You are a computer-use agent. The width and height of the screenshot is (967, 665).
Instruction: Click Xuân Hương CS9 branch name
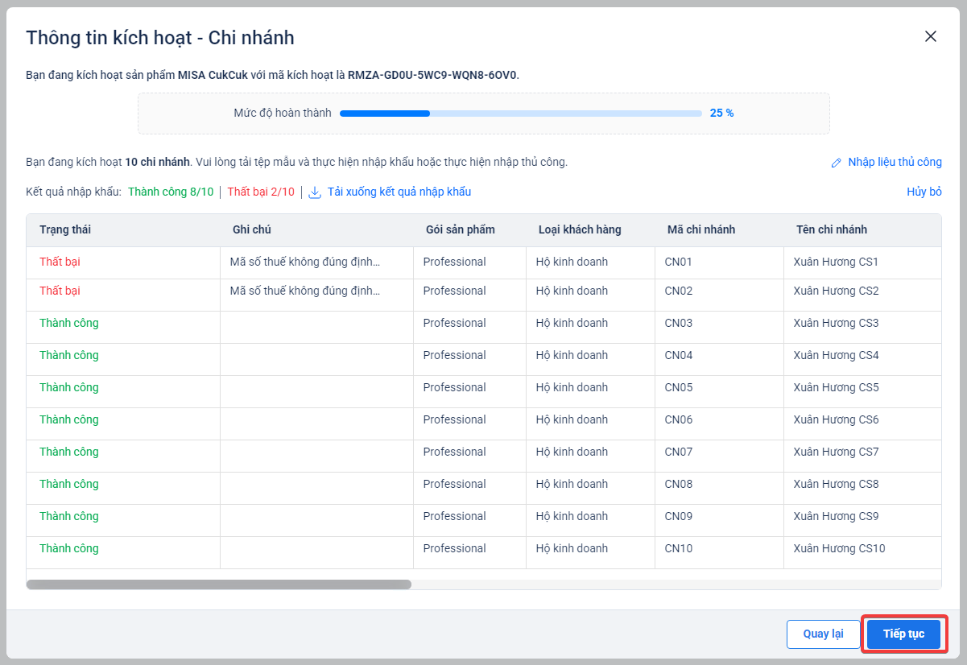click(x=836, y=516)
